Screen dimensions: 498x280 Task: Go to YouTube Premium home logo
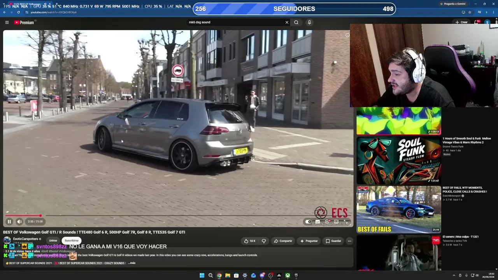(x=24, y=23)
